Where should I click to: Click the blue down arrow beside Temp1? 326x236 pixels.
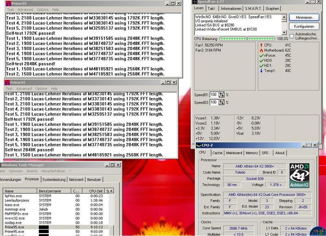pos(261,71)
